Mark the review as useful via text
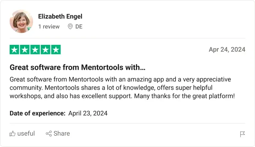255x147 pixels. (x=26, y=134)
